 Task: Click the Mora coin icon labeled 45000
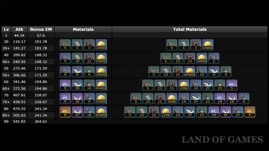tap(101, 85)
